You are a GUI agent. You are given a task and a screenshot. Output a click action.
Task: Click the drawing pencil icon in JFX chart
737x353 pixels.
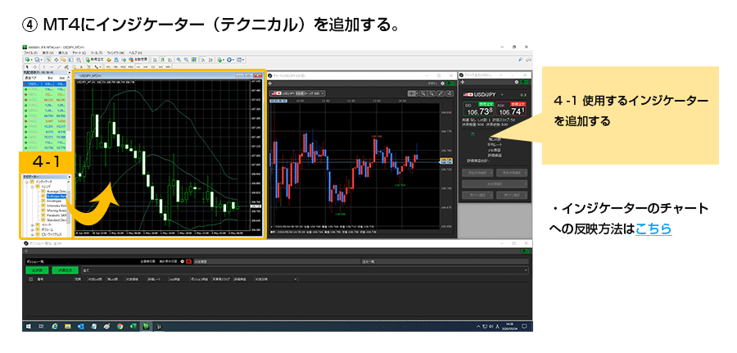(x=441, y=93)
